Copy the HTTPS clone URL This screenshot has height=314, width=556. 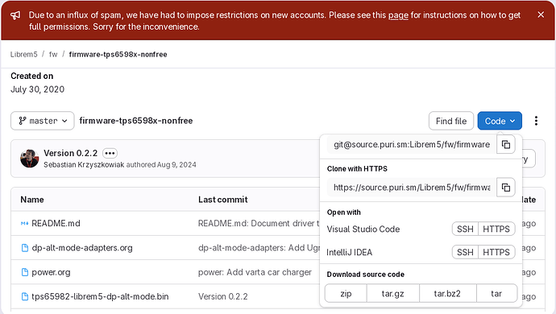click(x=506, y=187)
